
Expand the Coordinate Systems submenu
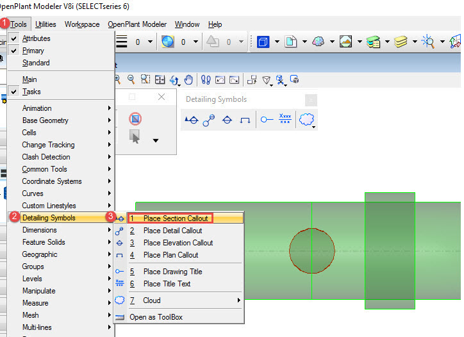(x=61, y=181)
